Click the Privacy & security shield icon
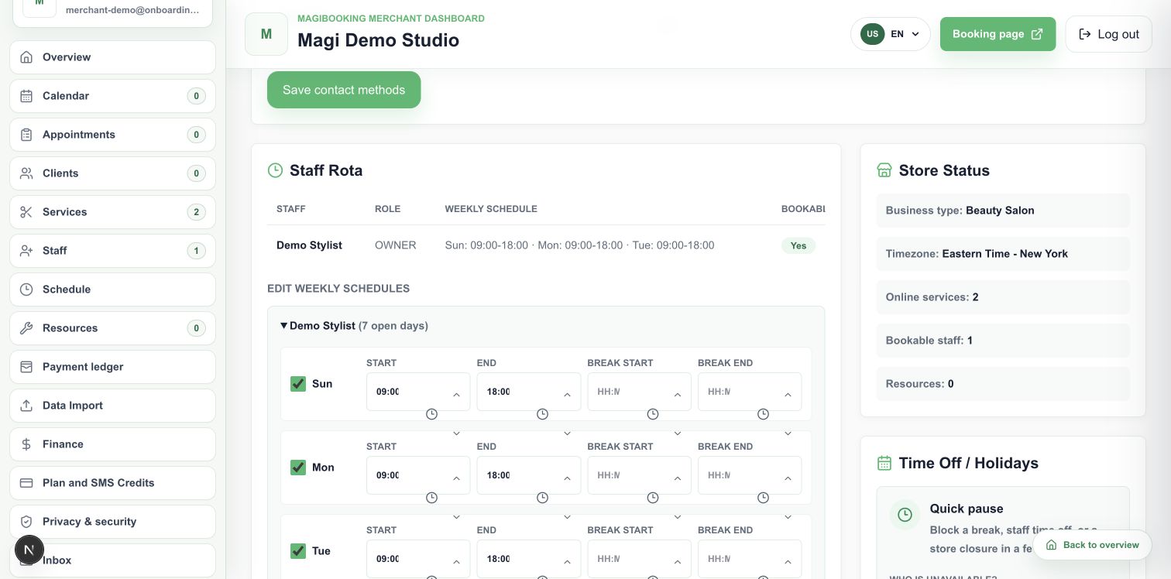Screen dimensions: 1171x579 pos(26,522)
